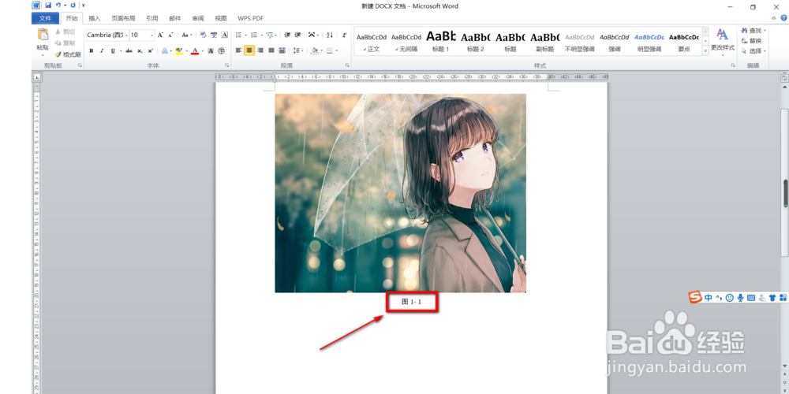Toggle Bold formatting

click(x=91, y=50)
